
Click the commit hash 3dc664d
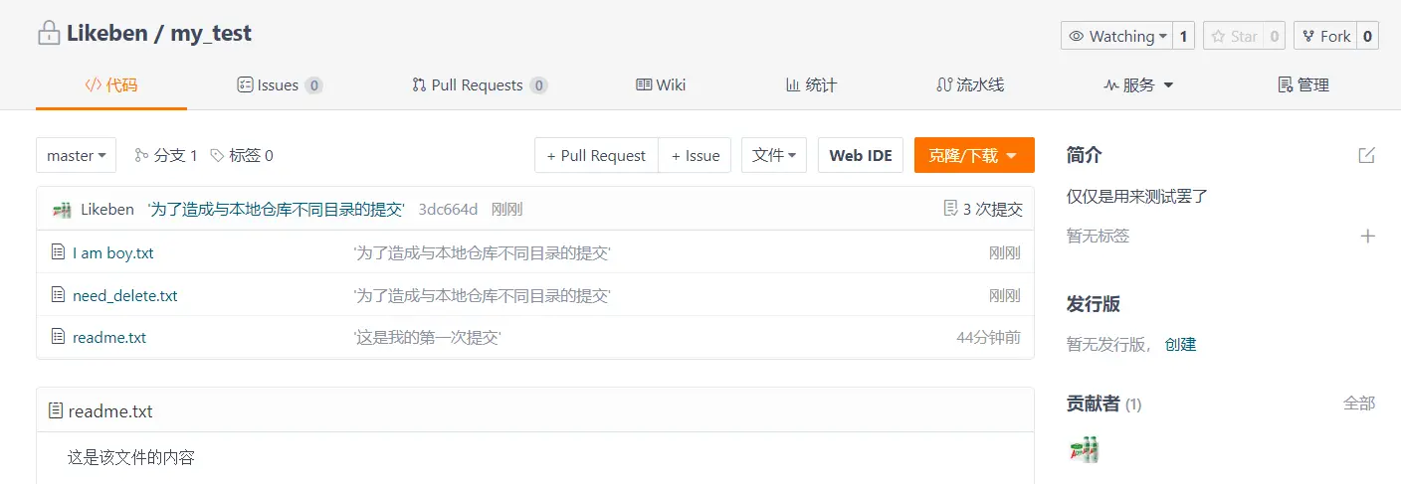[x=448, y=209]
